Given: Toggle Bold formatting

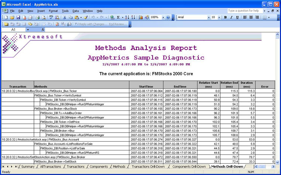Looking at the screenshot, I should pyautogui.click(x=225, y=17).
